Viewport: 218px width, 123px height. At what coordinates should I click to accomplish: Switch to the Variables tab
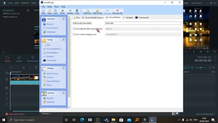(128, 17)
